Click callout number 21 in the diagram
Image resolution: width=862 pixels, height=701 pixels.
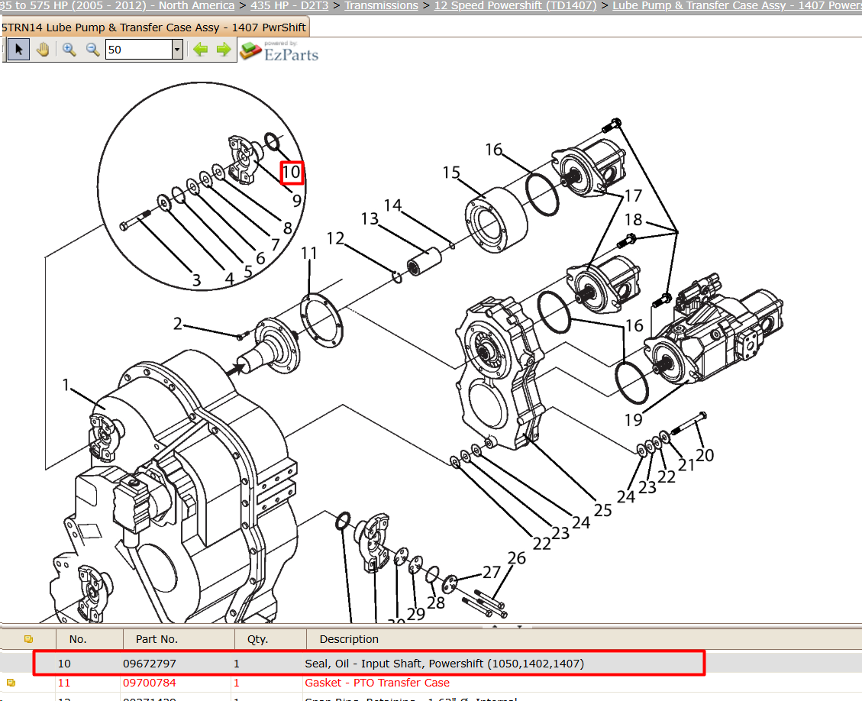686,465
